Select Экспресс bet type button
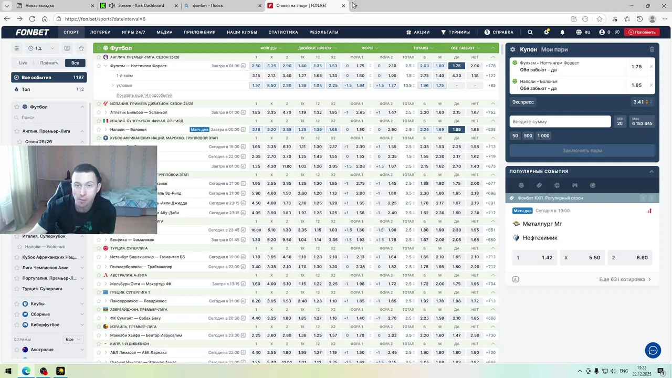Image resolution: width=672 pixels, height=378 pixels. 523,102
